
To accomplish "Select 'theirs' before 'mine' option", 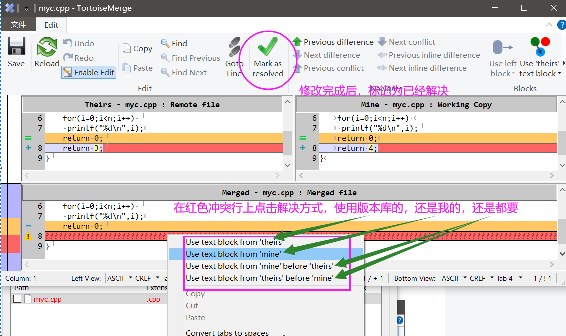I will pos(266,278).
